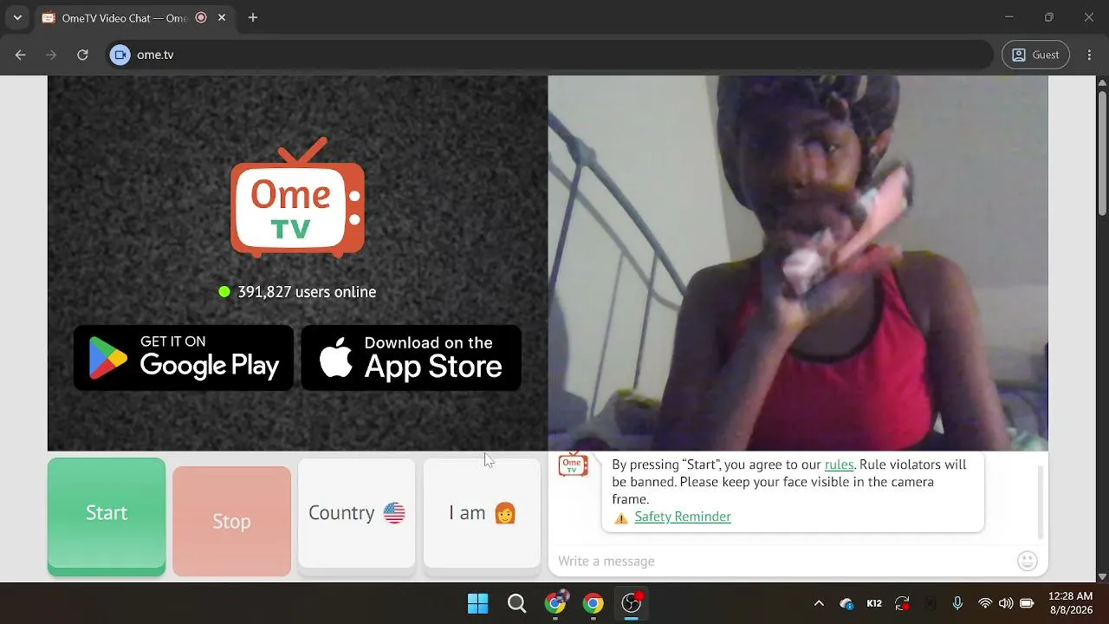Viewport: 1109px width, 624px height.
Task: Click the OmeTV avatar beside the chat notice
Action: pyautogui.click(x=573, y=465)
